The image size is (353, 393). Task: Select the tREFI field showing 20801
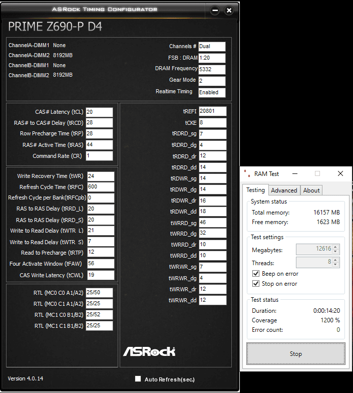click(x=212, y=111)
